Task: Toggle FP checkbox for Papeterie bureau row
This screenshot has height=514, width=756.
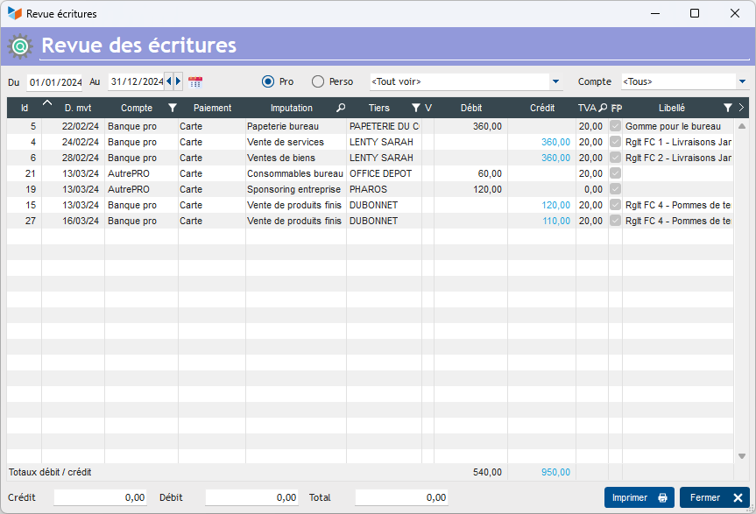Action: tap(615, 126)
